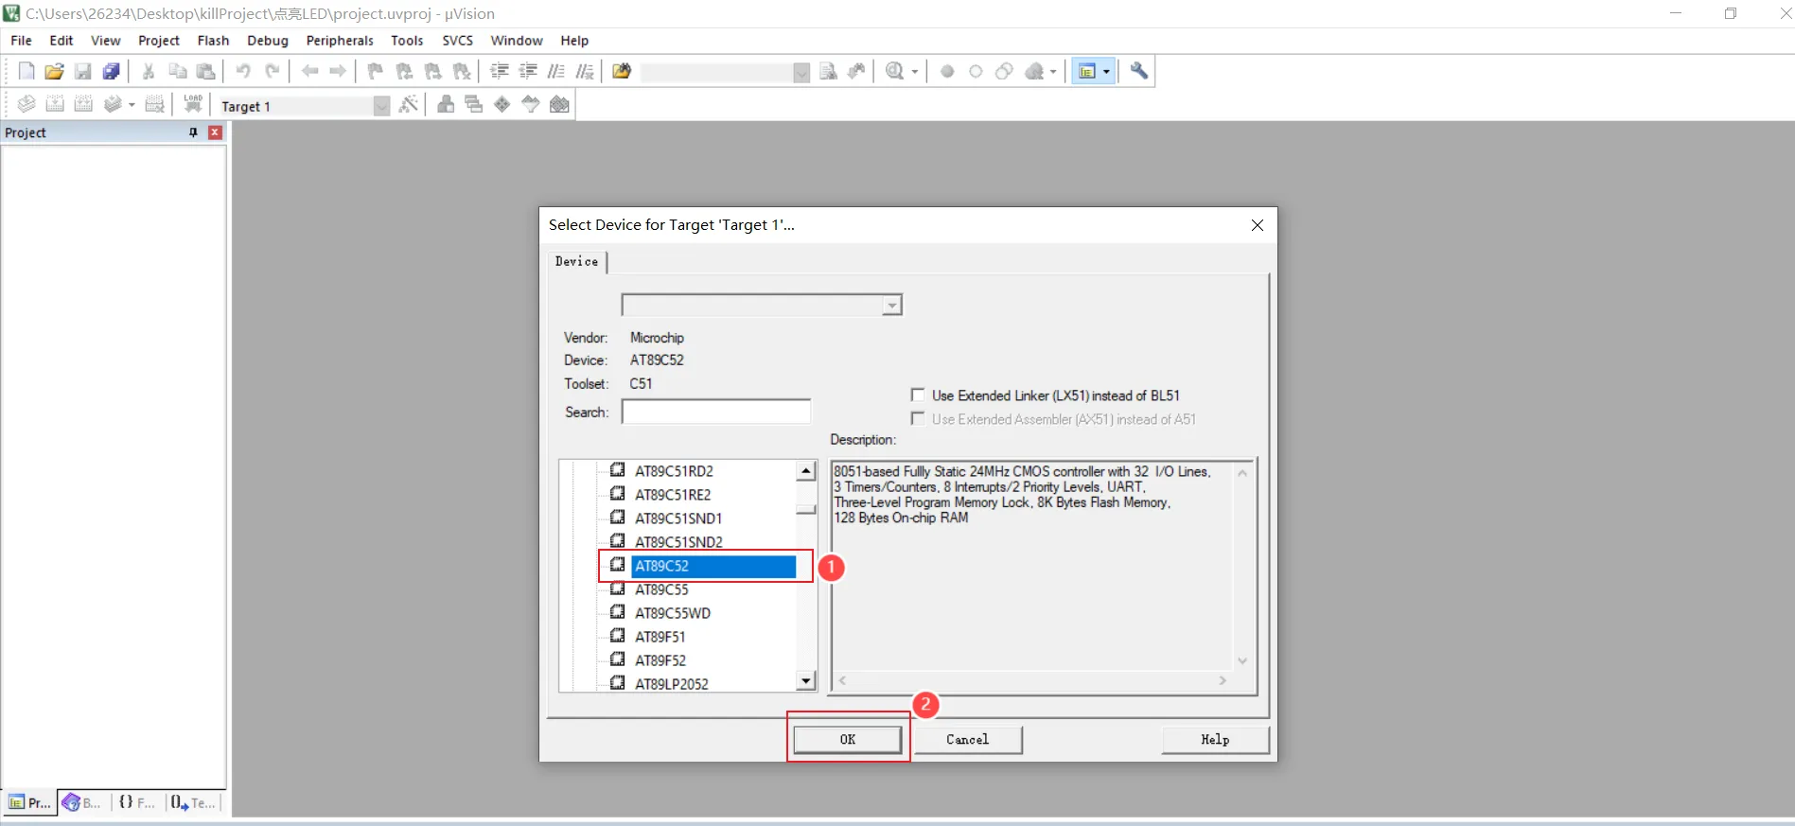Pin the Project panel
The image size is (1795, 826).
click(193, 132)
